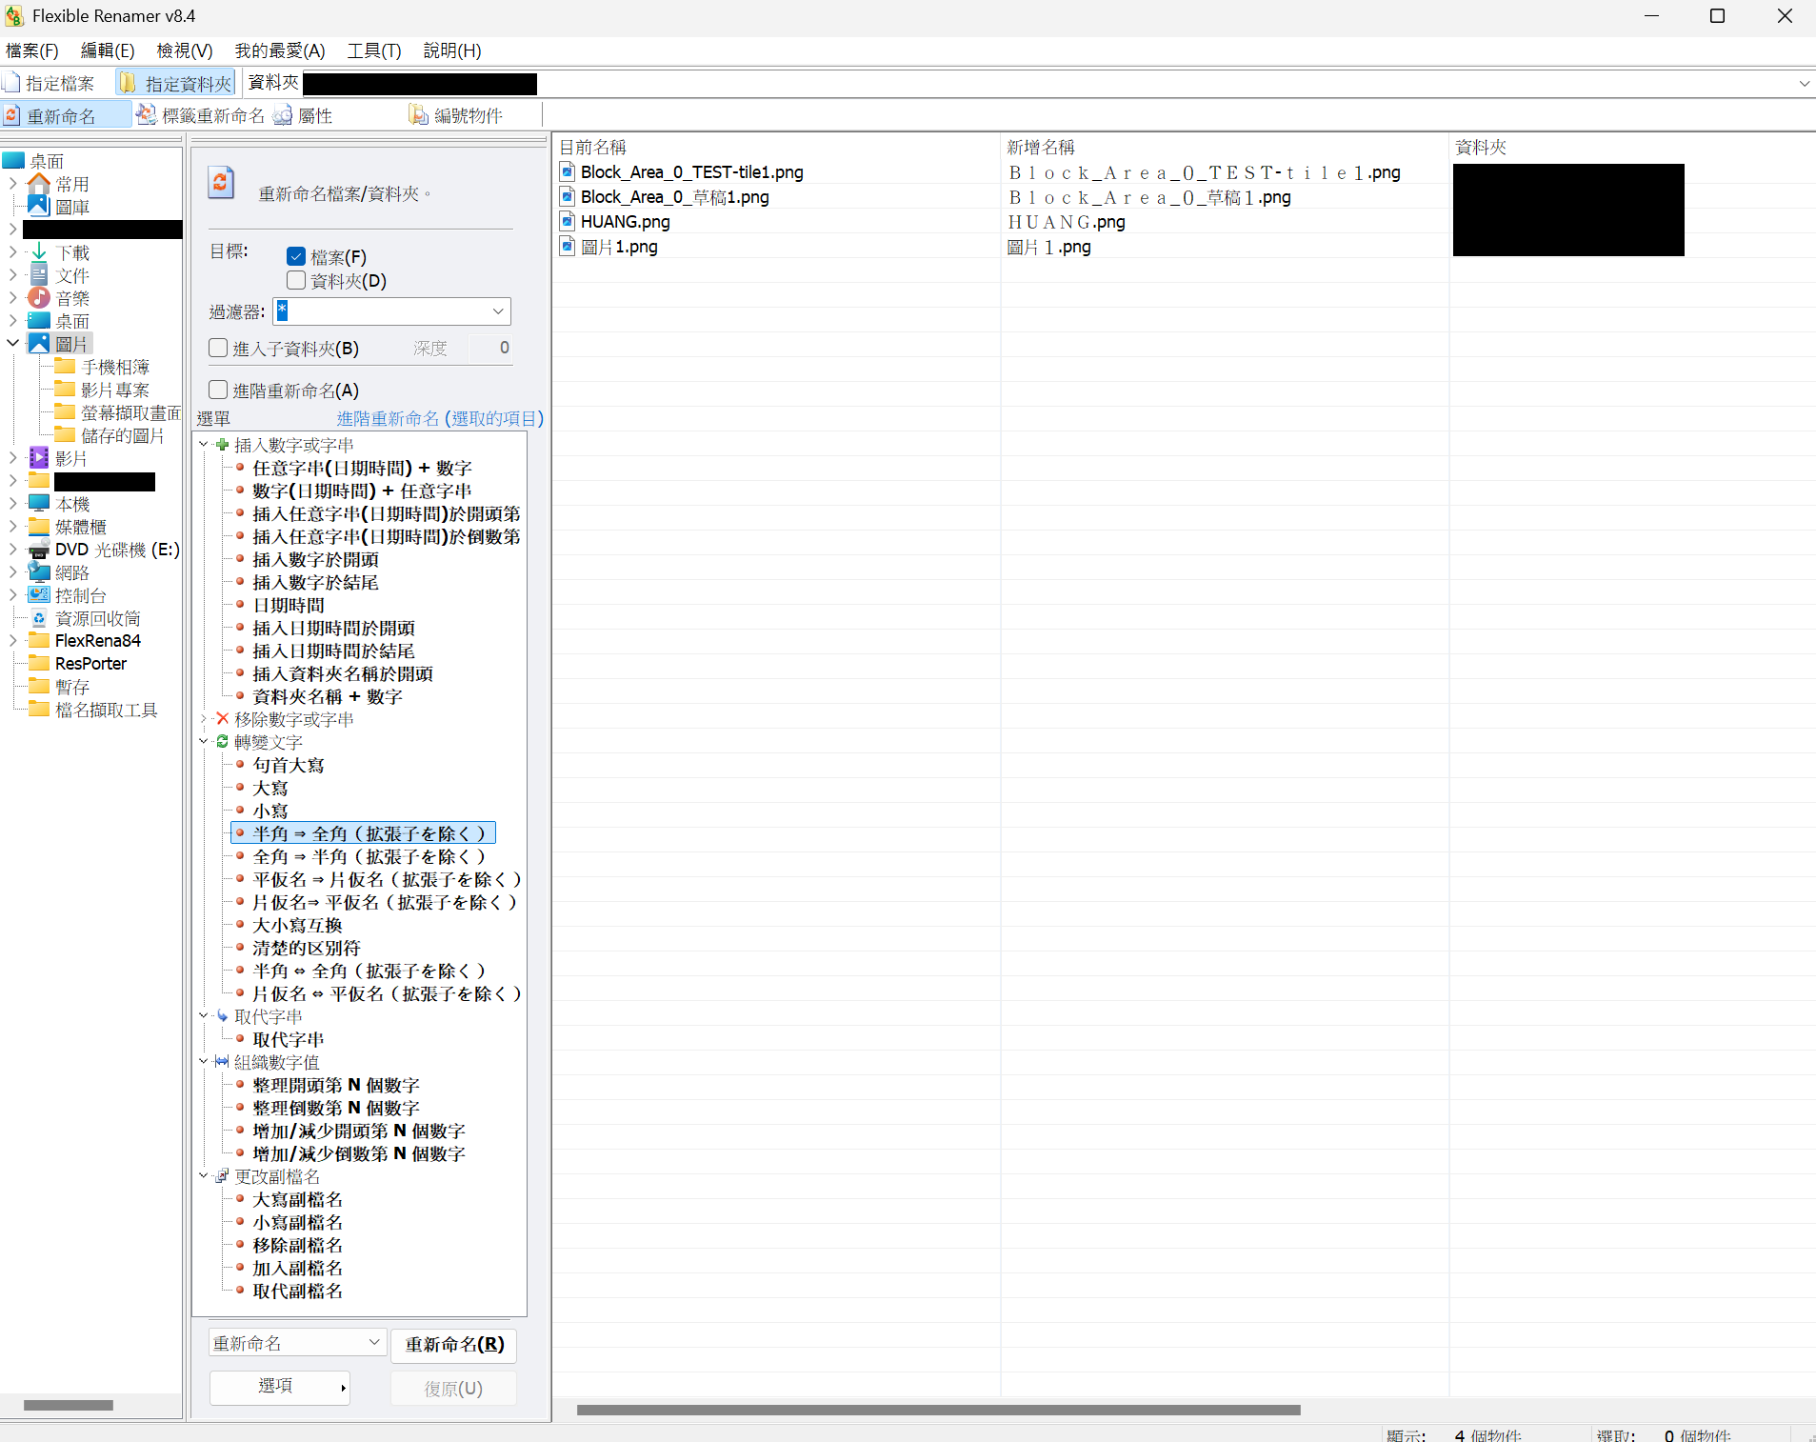Image resolution: width=1816 pixels, height=1442 pixels.
Task: Check the 資料夾(D) target checkbox
Action: point(296,280)
